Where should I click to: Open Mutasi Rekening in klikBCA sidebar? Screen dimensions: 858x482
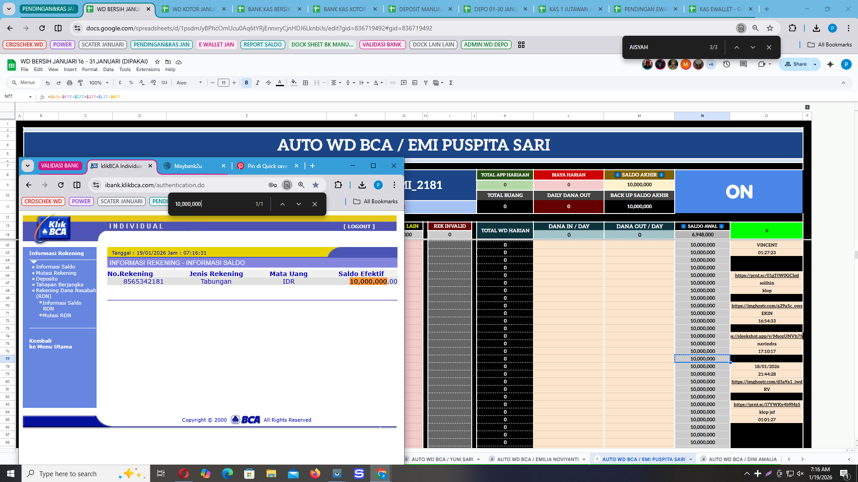56,273
